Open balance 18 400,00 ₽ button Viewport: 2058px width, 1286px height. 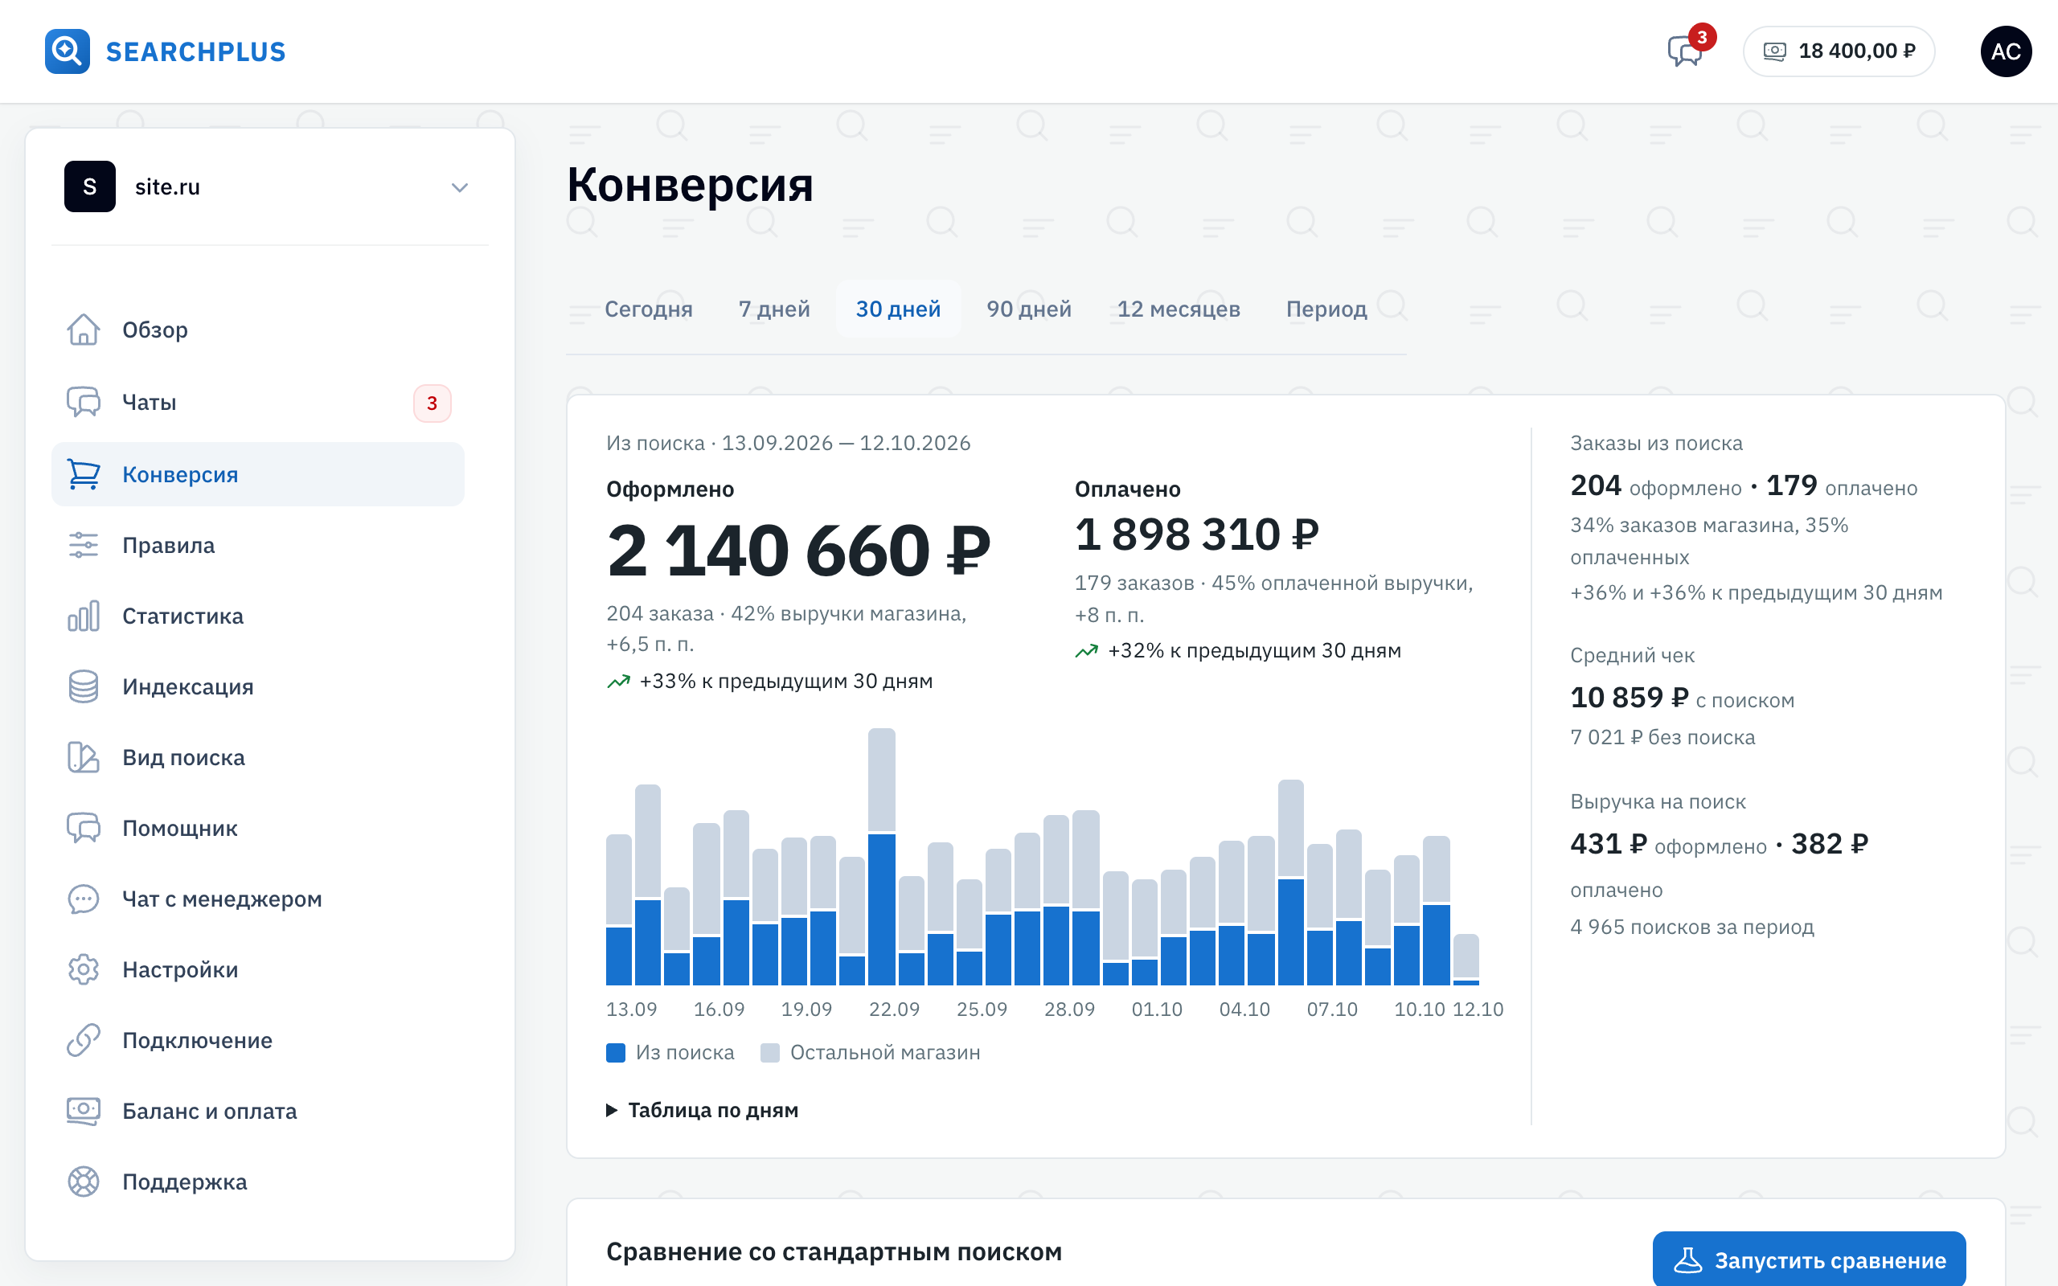(x=1839, y=51)
